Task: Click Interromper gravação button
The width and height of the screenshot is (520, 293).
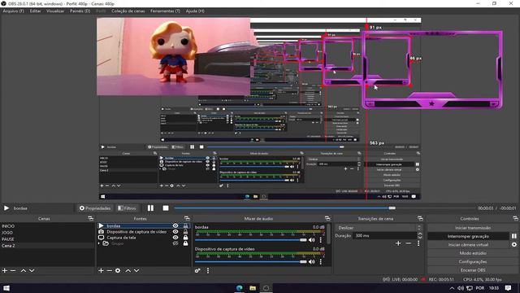Action: 468,236
